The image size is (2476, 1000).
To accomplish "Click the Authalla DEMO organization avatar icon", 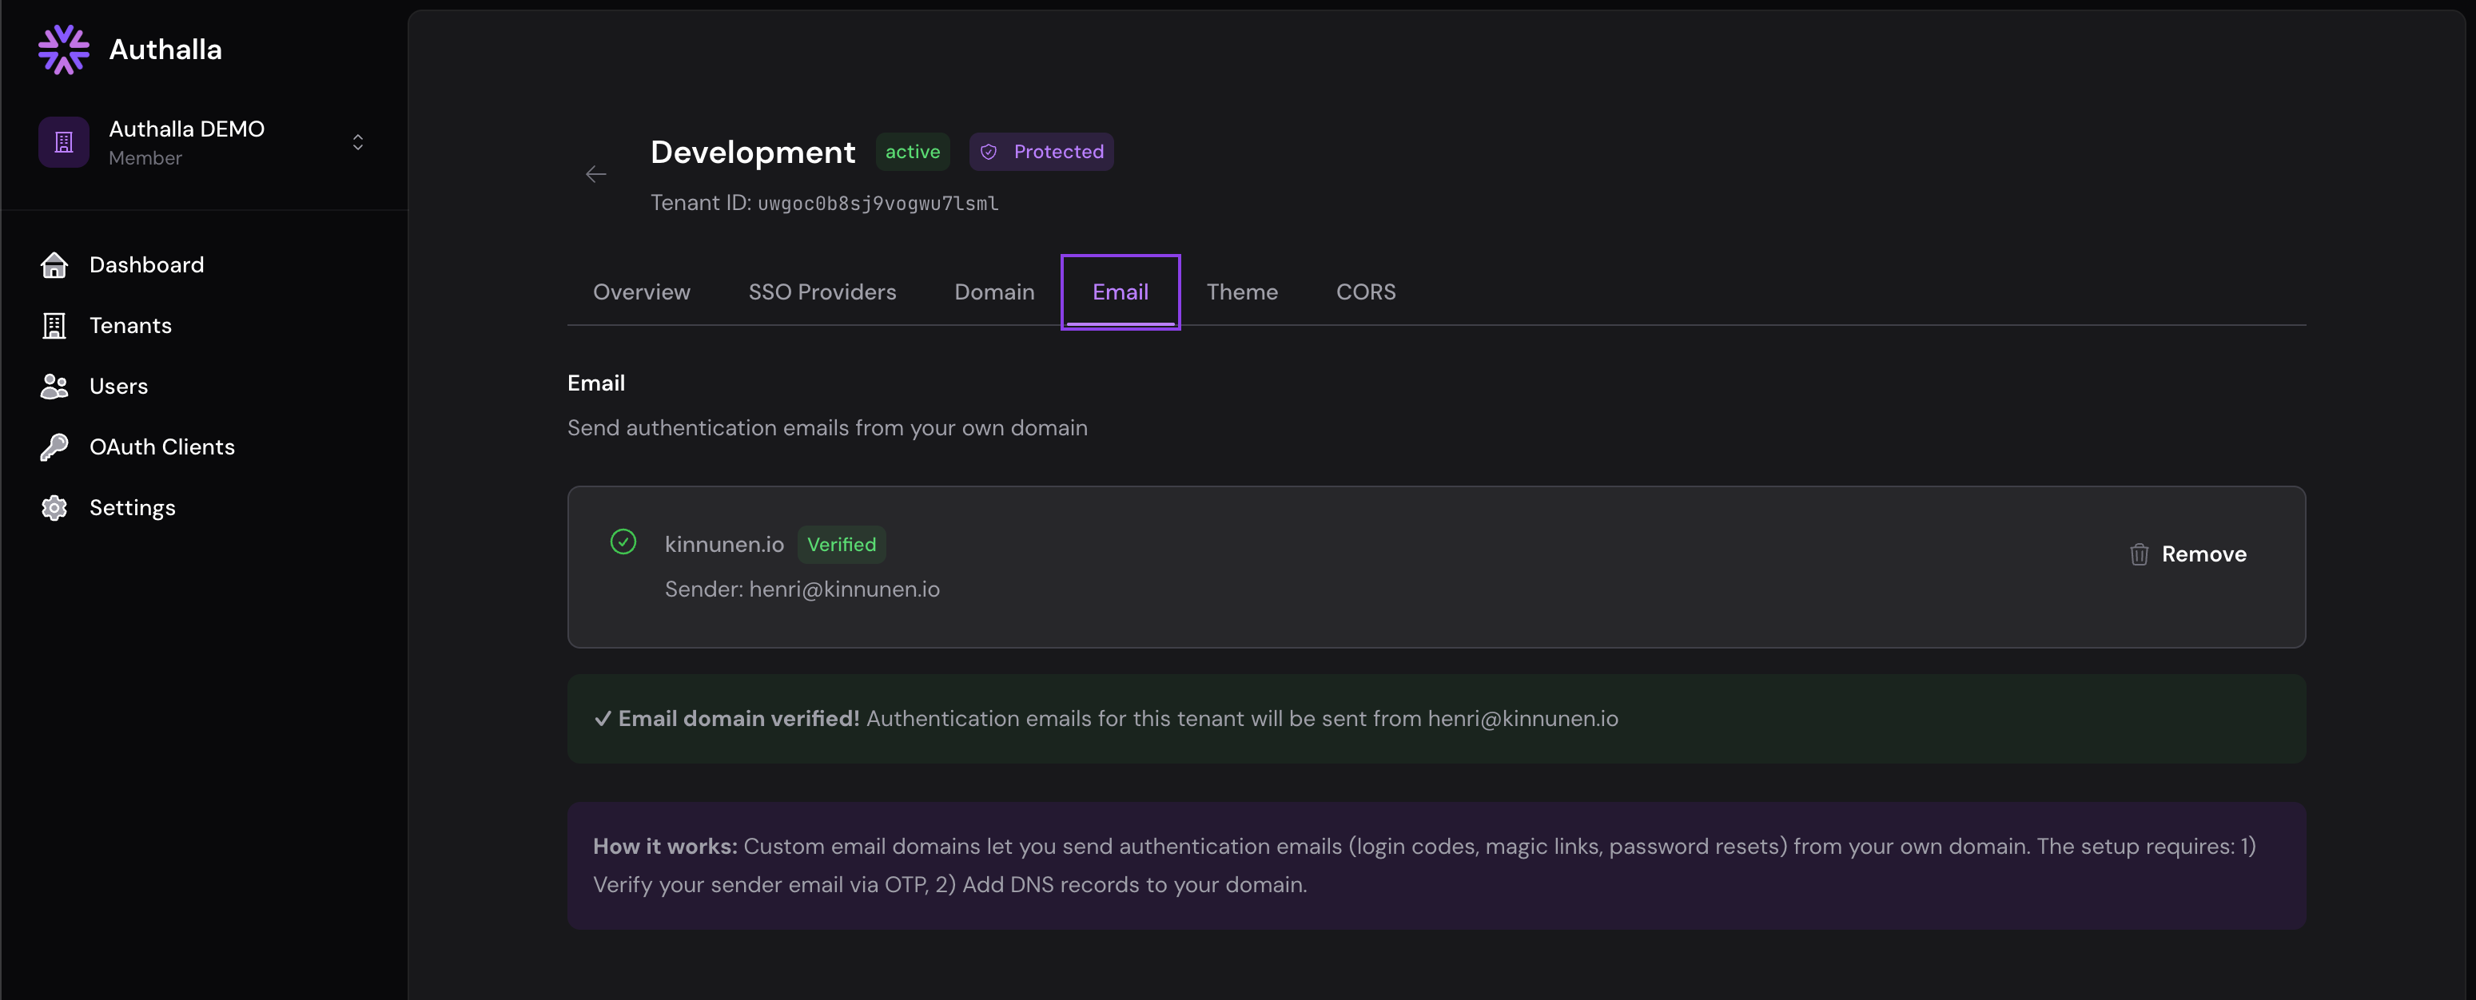I will point(63,142).
